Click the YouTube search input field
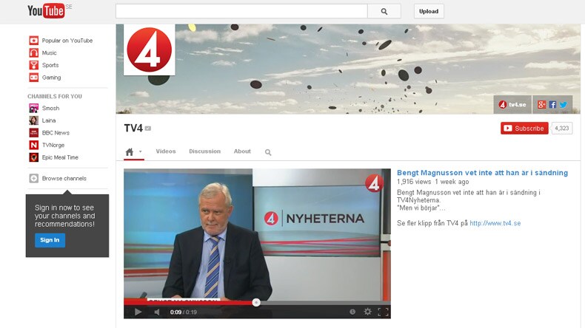This screenshot has height=328, width=585. coord(241,11)
